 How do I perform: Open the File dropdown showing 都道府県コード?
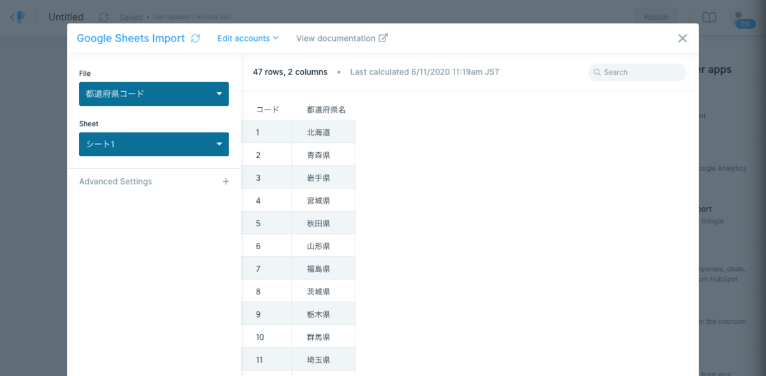(154, 94)
